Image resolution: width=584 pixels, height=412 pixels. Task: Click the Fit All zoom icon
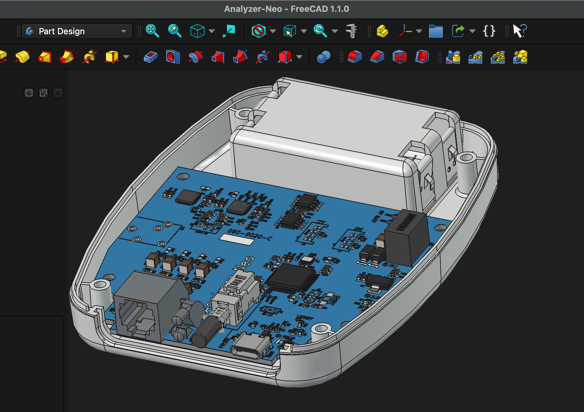pyautogui.click(x=152, y=31)
